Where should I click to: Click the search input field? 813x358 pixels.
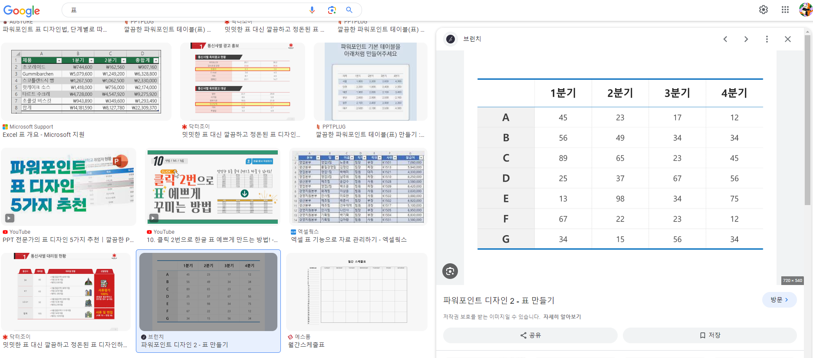pyautogui.click(x=187, y=10)
